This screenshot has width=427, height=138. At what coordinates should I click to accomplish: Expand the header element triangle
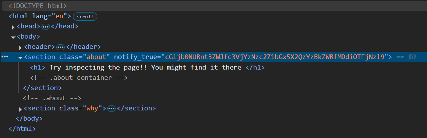[20, 48]
